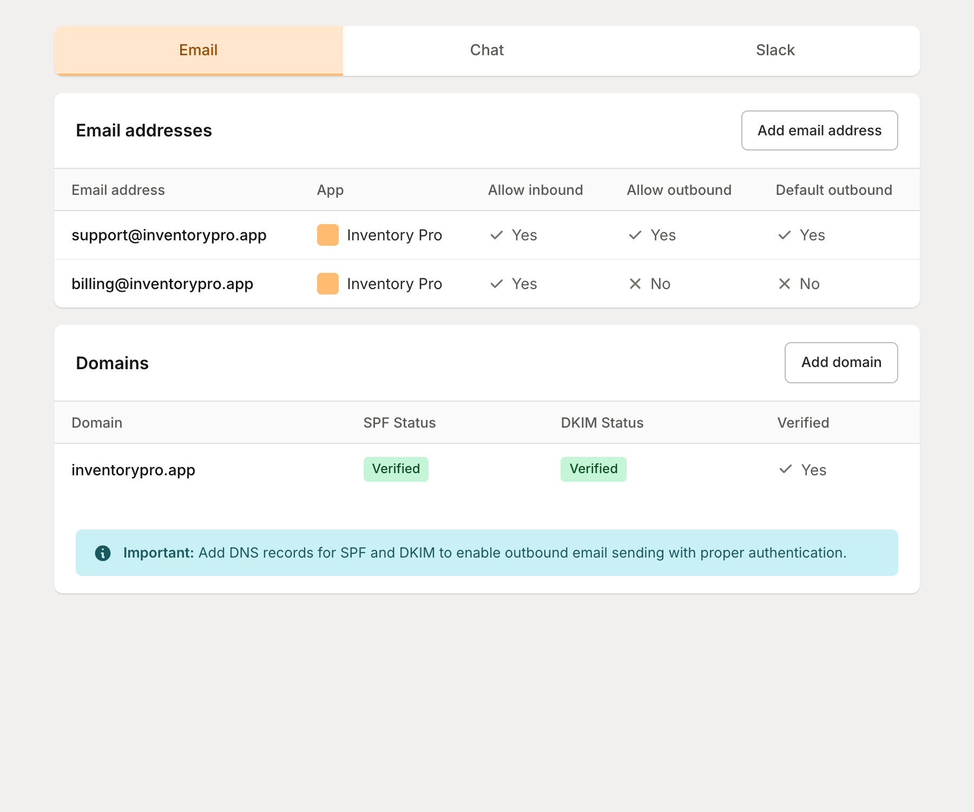974x812 pixels.
Task: Click the Allow outbound X icon for billing
Action: click(x=635, y=284)
